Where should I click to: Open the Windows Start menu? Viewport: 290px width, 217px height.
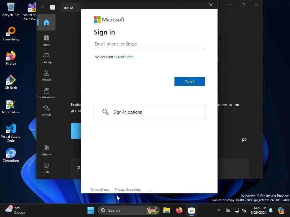pyautogui.click(x=91, y=210)
